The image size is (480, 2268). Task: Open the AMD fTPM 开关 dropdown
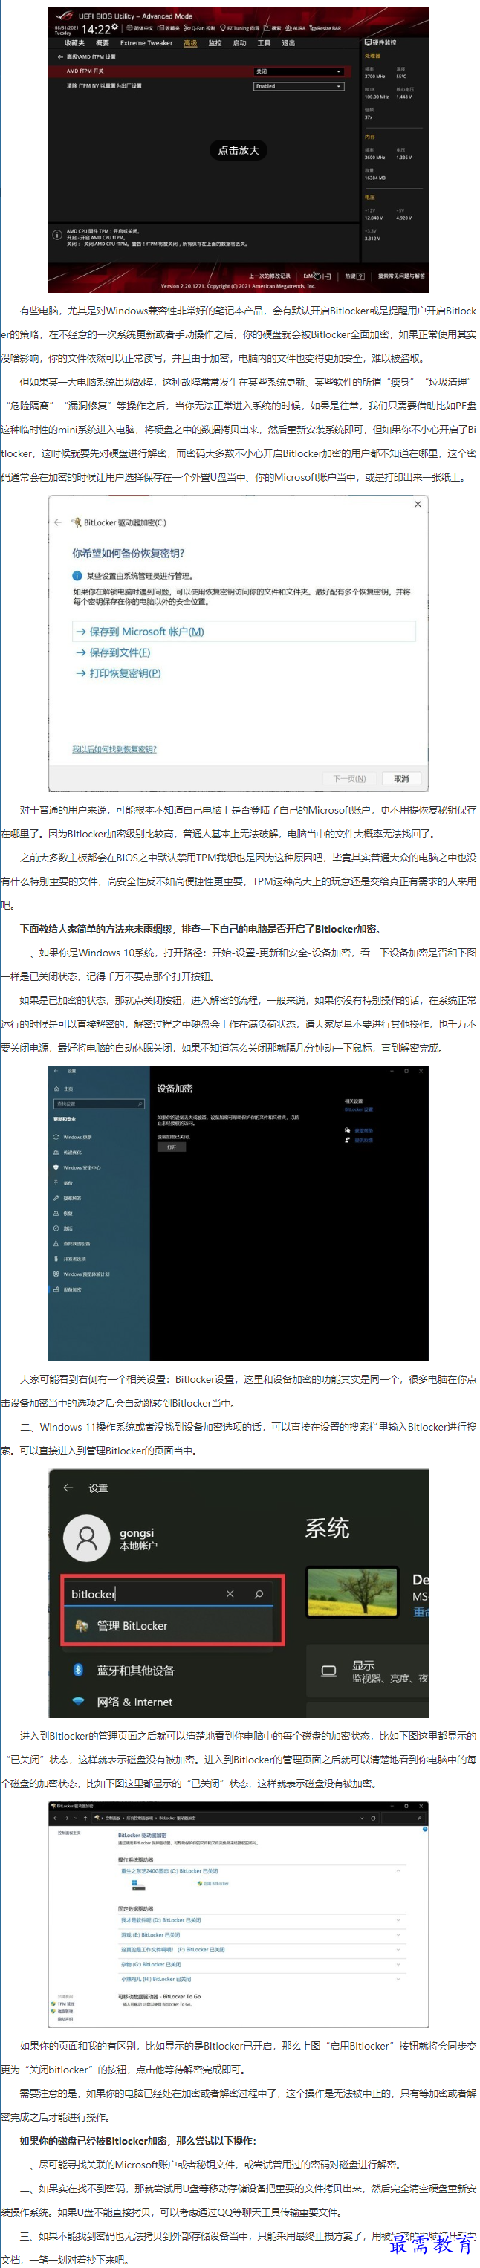(299, 71)
